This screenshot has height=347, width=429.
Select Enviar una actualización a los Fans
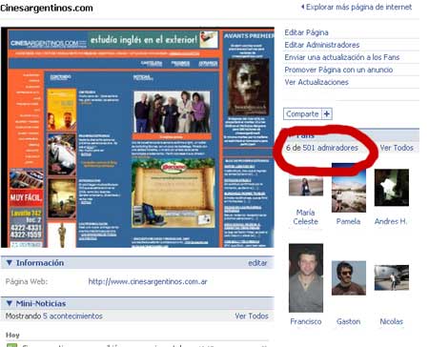pyautogui.click(x=342, y=57)
